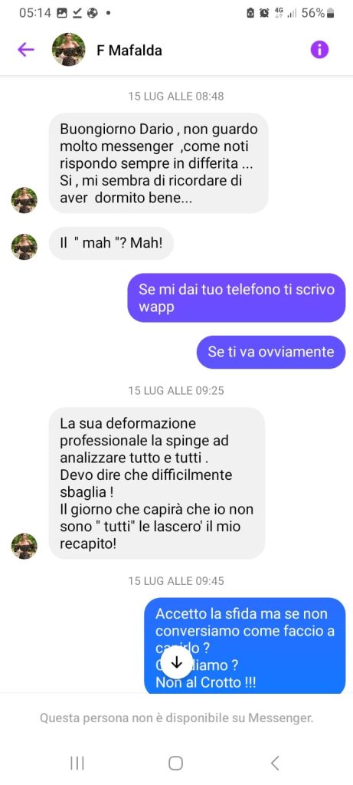
Task: Tap the '15 LUG ALLE 09:25' timestamp
Action: 176,390
